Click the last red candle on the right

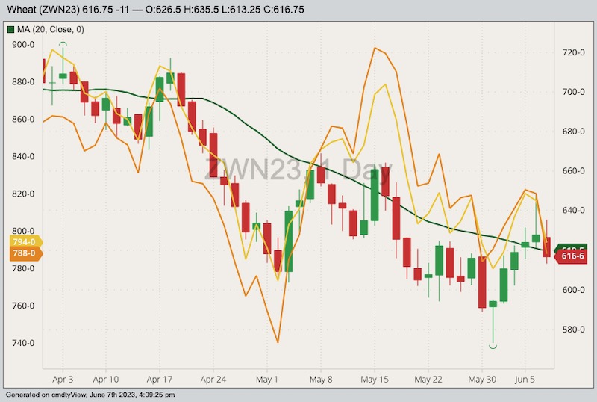click(546, 247)
